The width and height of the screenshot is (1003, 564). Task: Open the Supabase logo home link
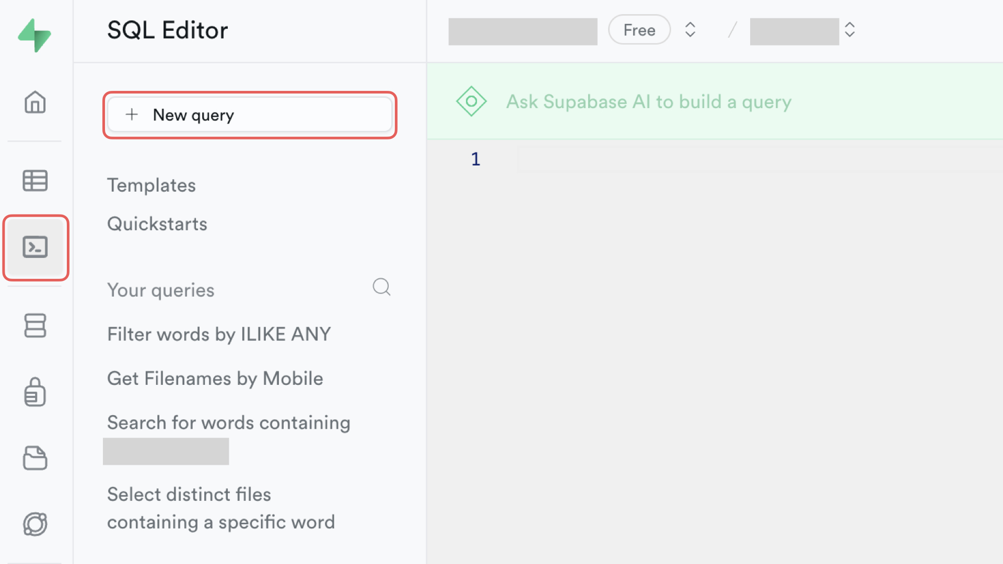coord(34,36)
